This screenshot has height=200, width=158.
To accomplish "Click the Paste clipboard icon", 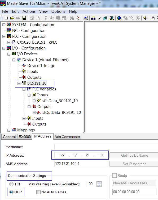I will point(58,18).
